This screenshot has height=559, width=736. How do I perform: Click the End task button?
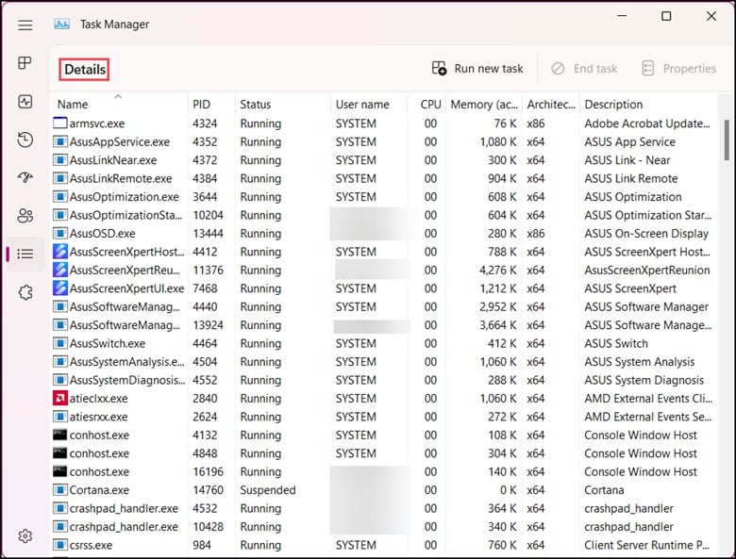click(x=584, y=69)
